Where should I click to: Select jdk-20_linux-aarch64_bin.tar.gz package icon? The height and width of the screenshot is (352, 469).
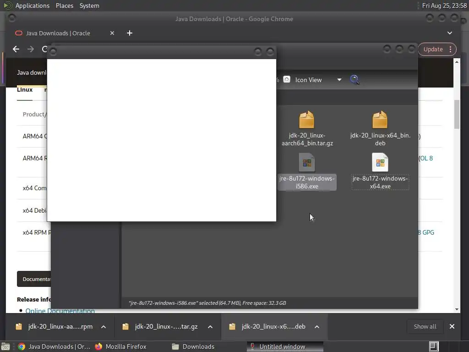click(x=306, y=120)
